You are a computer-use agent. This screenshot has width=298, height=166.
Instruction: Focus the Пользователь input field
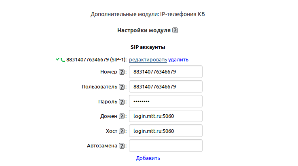coord(165,86)
